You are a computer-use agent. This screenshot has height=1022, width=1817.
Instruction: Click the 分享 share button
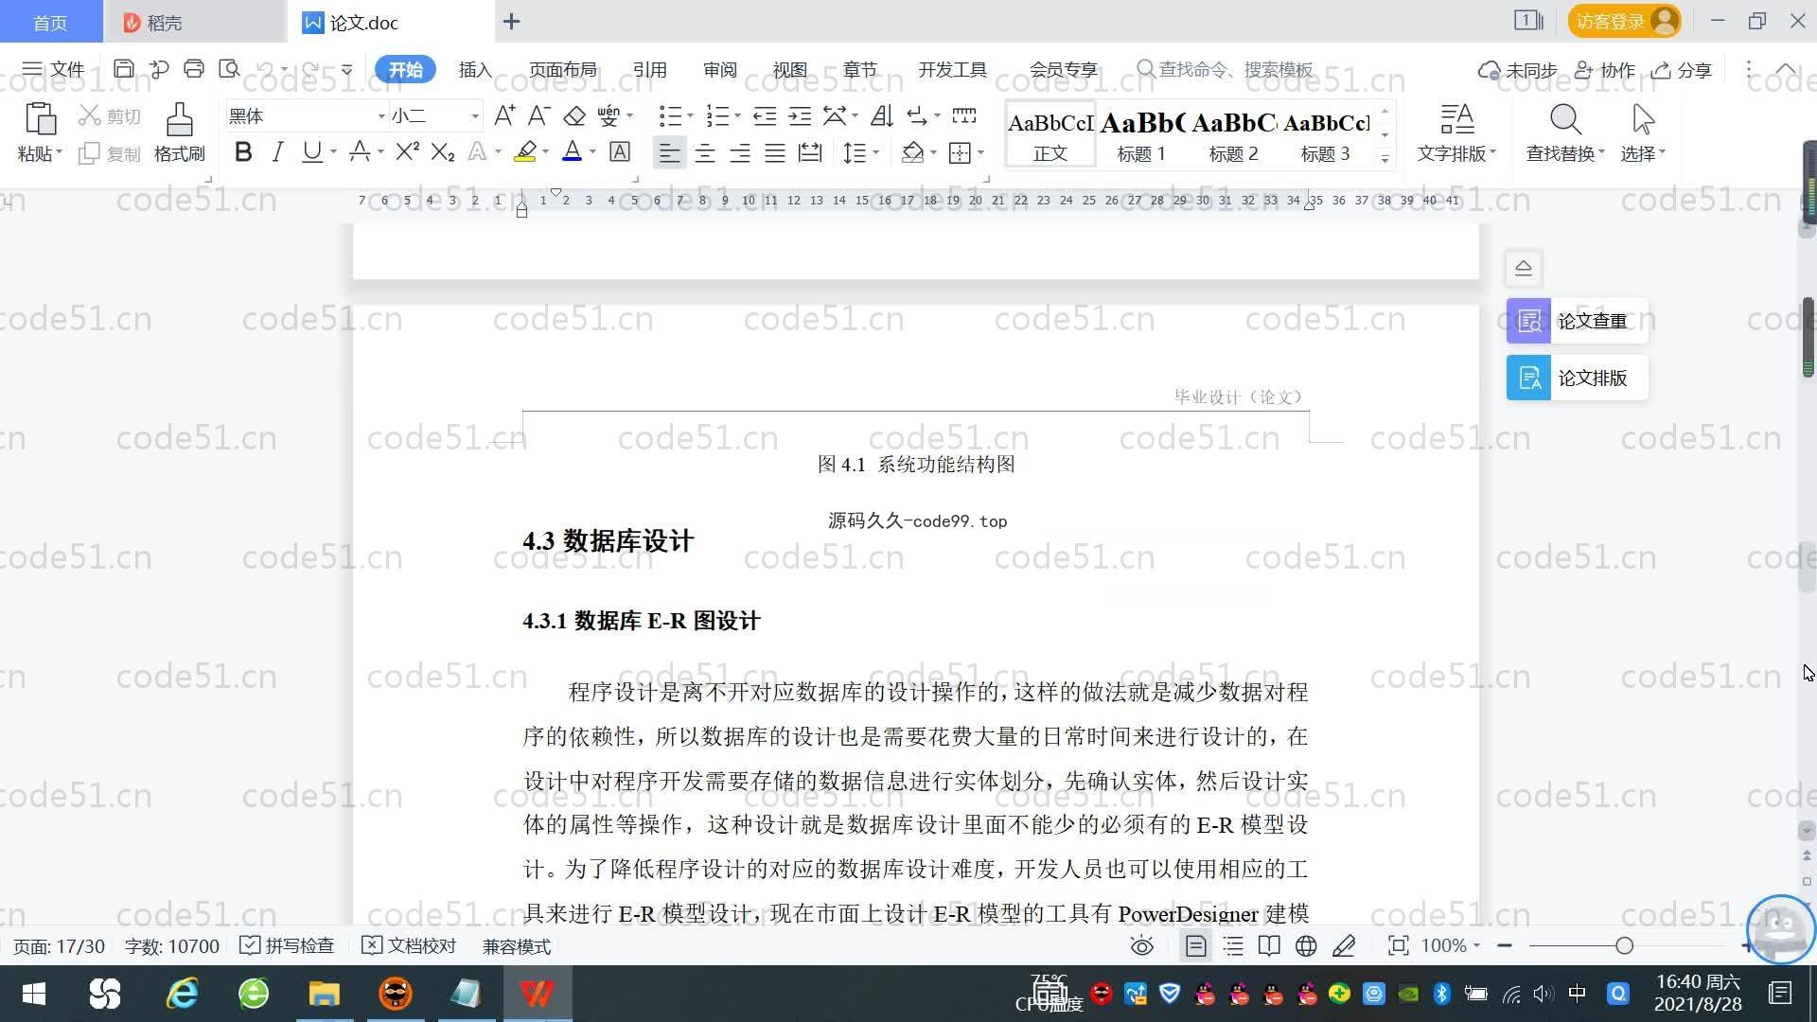coord(1682,70)
